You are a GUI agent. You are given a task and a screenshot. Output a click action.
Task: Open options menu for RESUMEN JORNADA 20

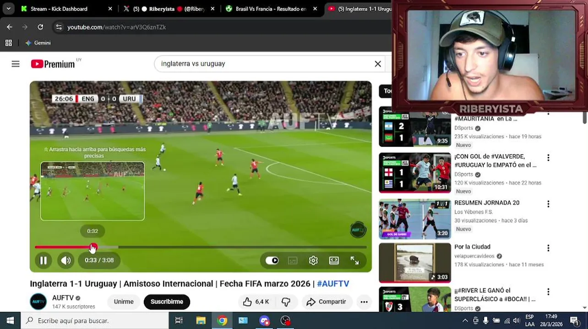click(x=548, y=204)
